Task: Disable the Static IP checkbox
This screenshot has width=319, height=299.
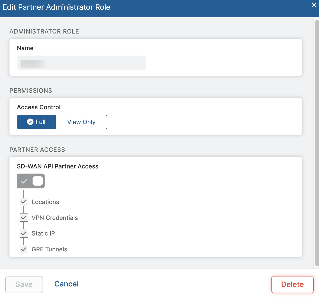Action: pyautogui.click(x=24, y=233)
